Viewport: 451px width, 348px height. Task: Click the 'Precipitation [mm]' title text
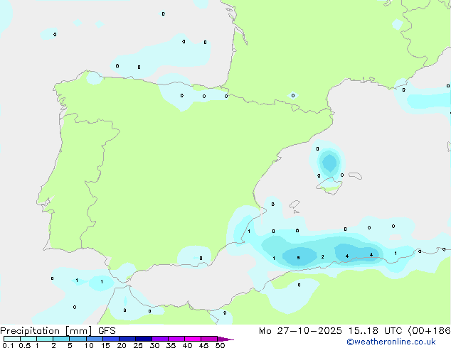point(46,331)
